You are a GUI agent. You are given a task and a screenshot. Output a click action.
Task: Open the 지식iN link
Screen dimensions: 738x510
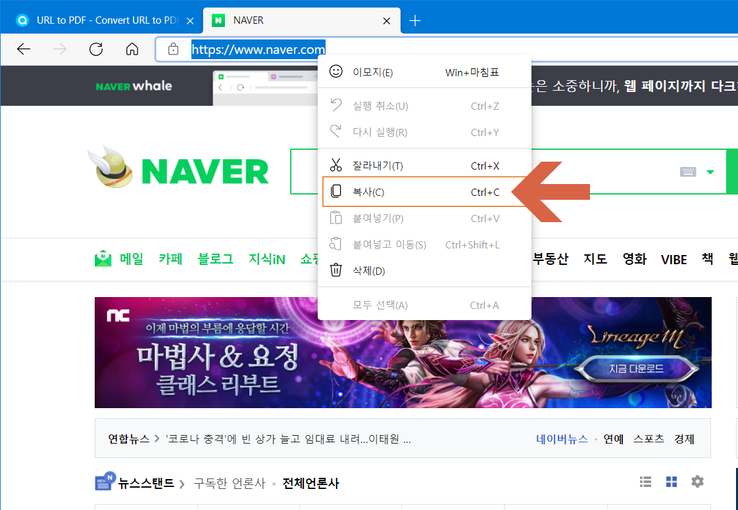point(267,259)
